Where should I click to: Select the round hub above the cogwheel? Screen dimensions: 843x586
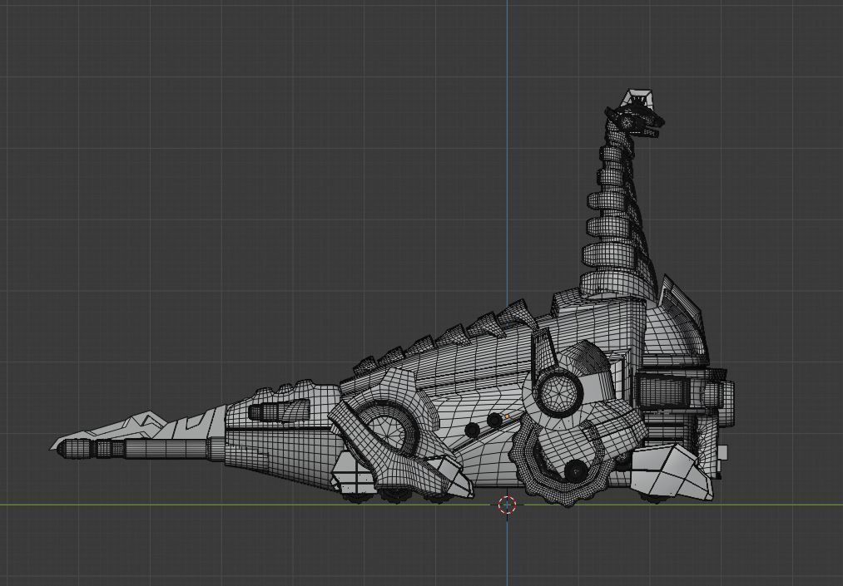tap(559, 392)
